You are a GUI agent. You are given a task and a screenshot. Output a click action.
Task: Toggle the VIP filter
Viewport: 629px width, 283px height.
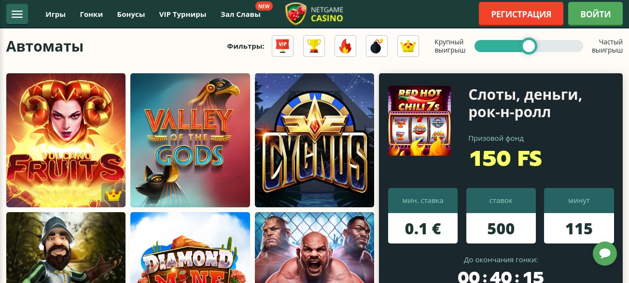282,46
